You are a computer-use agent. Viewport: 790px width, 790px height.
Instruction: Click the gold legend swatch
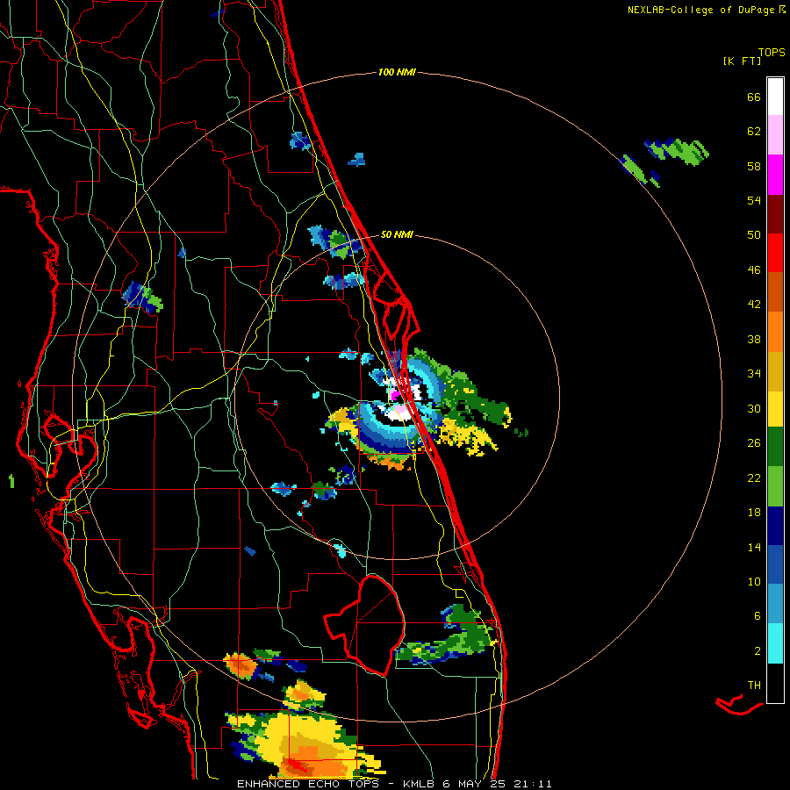coord(775,370)
